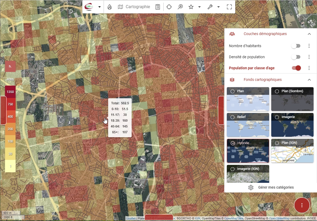The image size is (317, 221).
Task: Click the 4086 value on the legend scale
Action: pyautogui.click(x=10, y=79)
